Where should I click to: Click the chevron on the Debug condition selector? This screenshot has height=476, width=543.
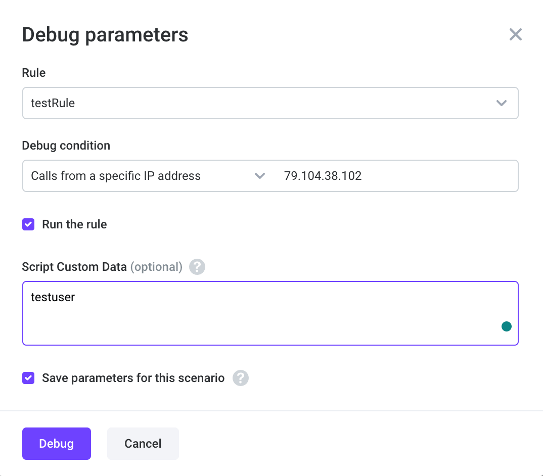tap(260, 176)
